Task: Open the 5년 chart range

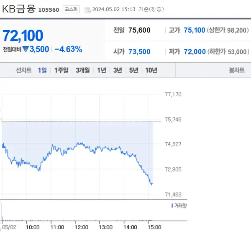Action: (x=133, y=70)
